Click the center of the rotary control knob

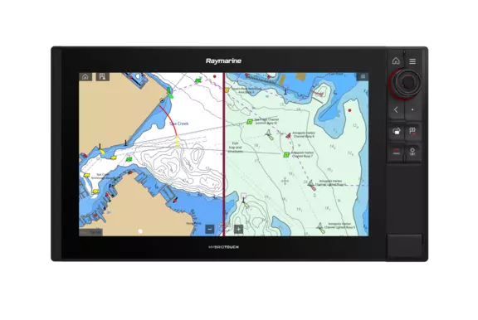tap(407, 82)
